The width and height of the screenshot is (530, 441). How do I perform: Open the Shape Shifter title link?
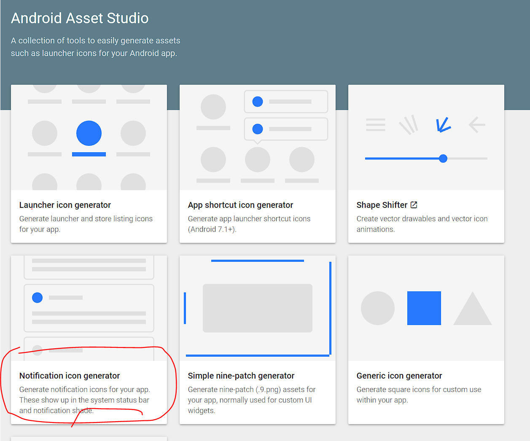coord(382,205)
